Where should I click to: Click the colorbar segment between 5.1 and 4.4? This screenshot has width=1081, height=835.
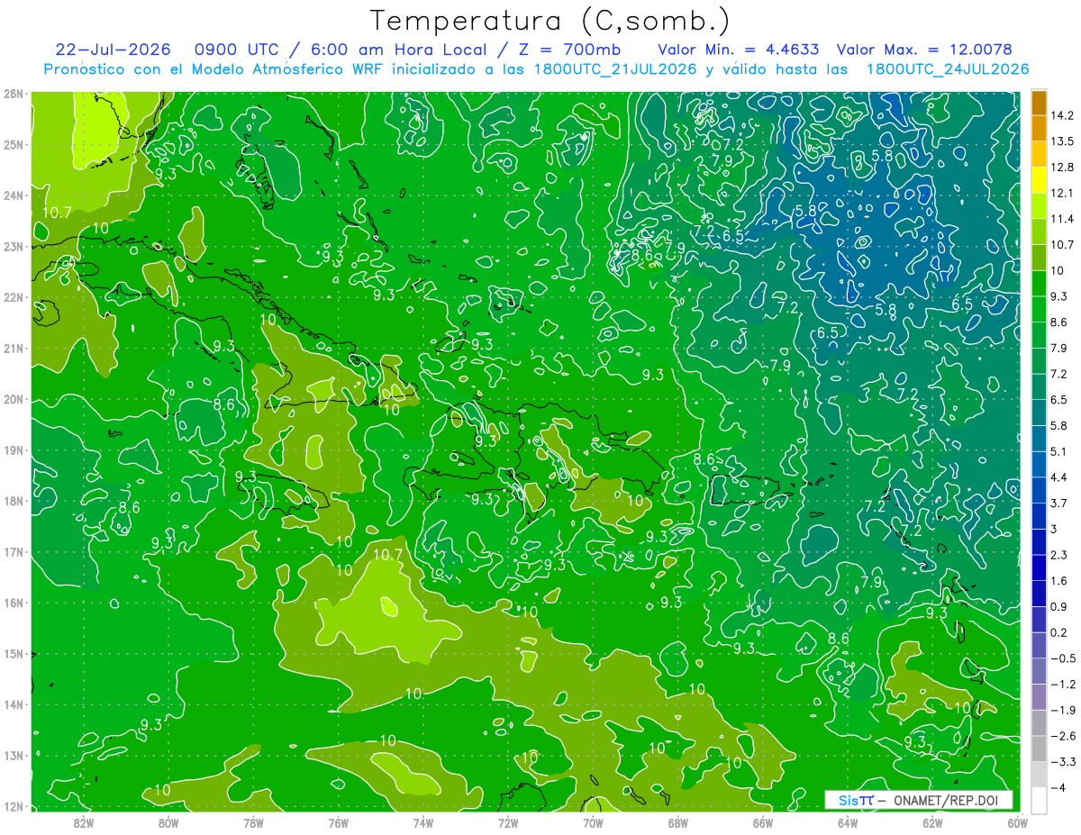pos(1039,464)
